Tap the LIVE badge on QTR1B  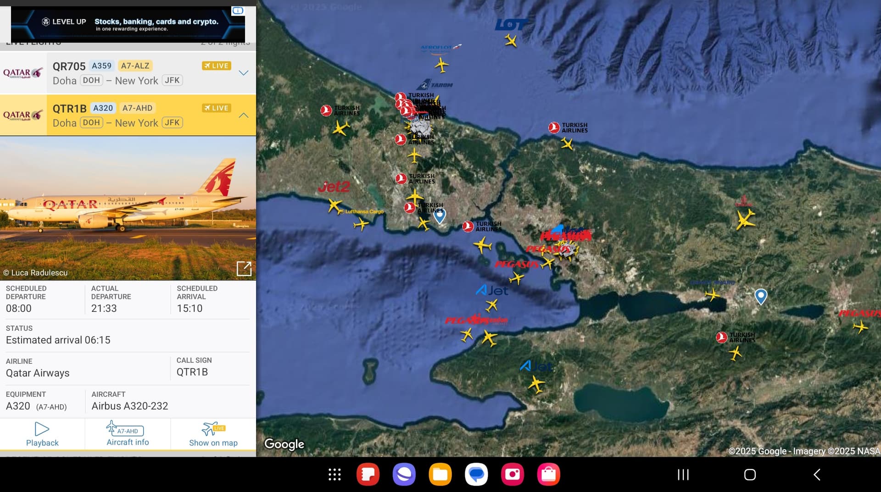click(x=217, y=108)
